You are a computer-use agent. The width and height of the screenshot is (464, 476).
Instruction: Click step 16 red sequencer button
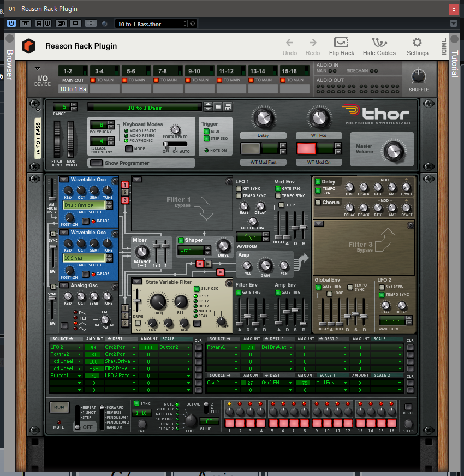[x=392, y=423]
